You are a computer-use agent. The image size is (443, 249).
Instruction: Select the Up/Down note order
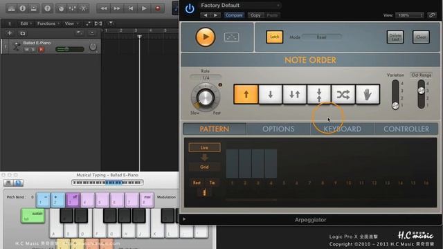tap(295, 94)
